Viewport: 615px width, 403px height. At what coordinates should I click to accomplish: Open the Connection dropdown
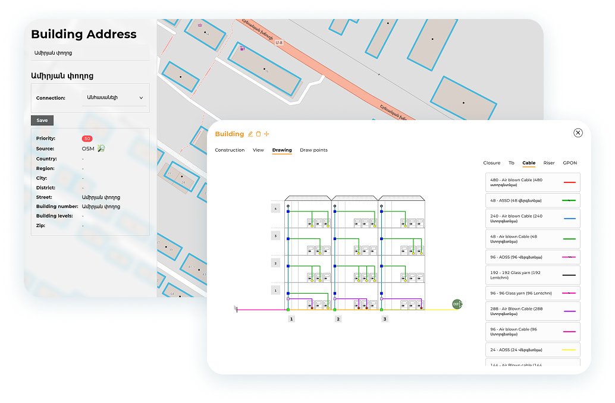click(x=115, y=97)
